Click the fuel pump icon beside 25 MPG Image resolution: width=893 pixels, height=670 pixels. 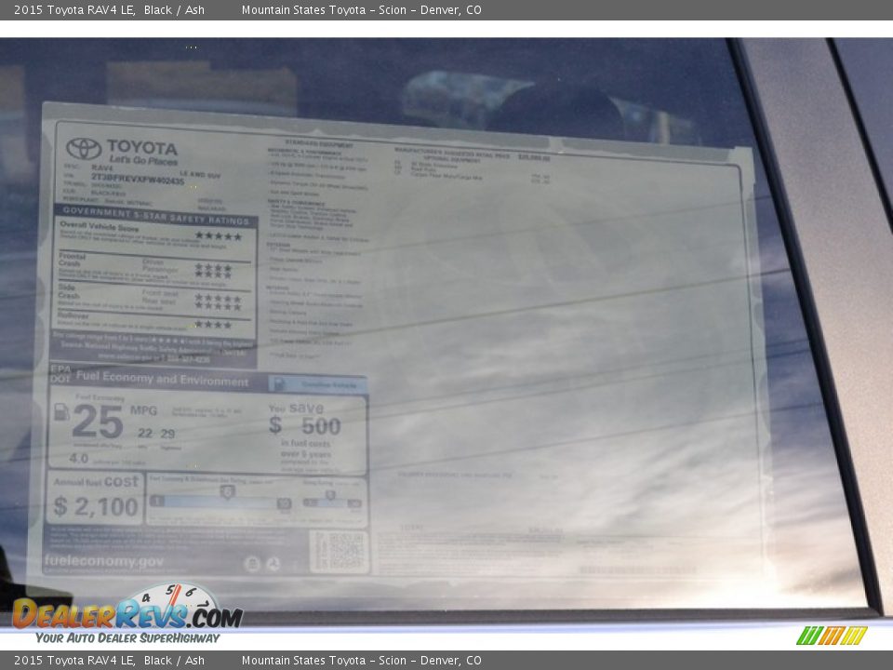click(x=61, y=411)
